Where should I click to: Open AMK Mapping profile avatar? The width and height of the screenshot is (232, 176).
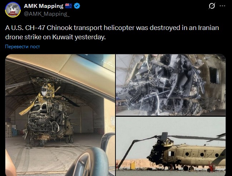(13, 10)
